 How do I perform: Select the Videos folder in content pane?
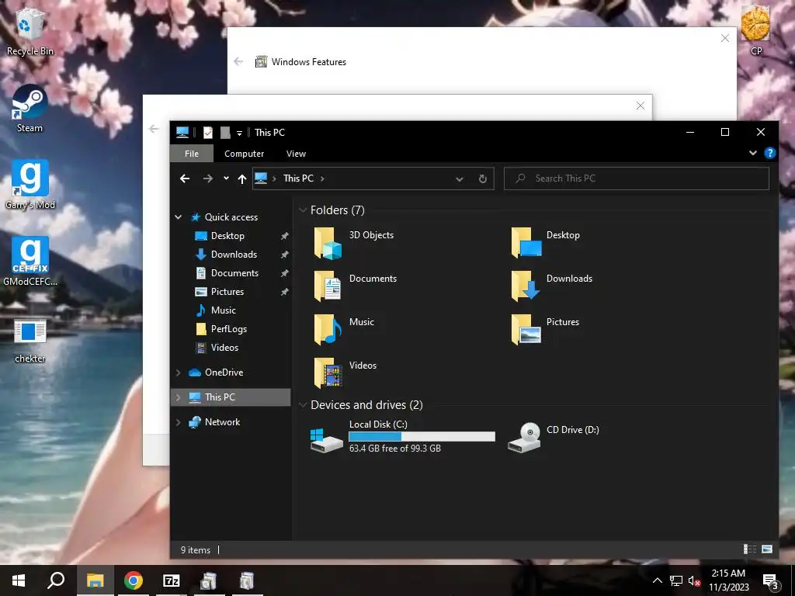point(345,372)
